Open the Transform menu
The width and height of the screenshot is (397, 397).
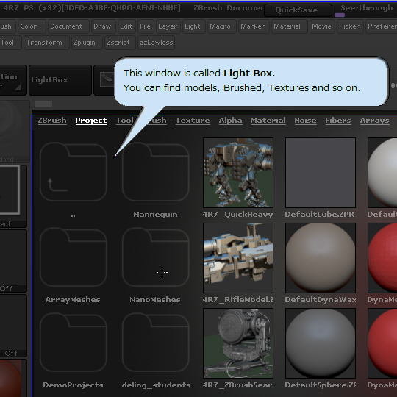(46, 43)
